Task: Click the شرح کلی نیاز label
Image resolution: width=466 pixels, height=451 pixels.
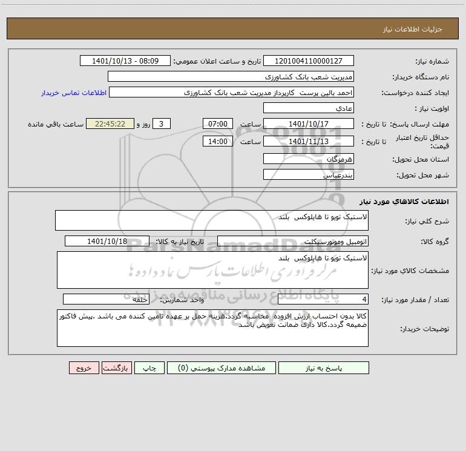Action: point(427,221)
